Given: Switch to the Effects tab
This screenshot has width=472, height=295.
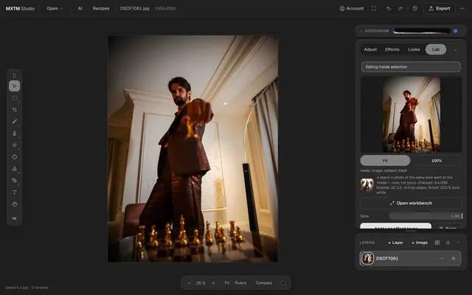Looking at the screenshot, I should [392, 49].
